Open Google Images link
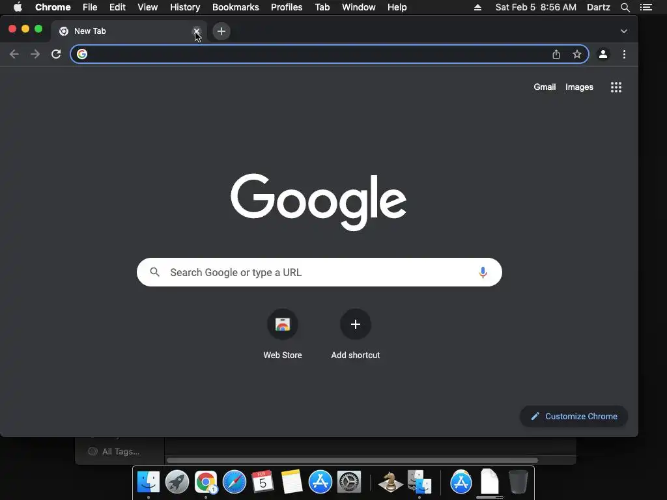 [579, 87]
